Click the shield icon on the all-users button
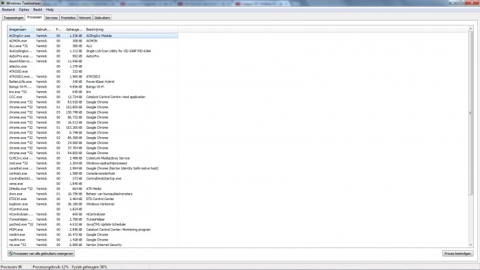The image size is (480, 270). (x=10, y=254)
